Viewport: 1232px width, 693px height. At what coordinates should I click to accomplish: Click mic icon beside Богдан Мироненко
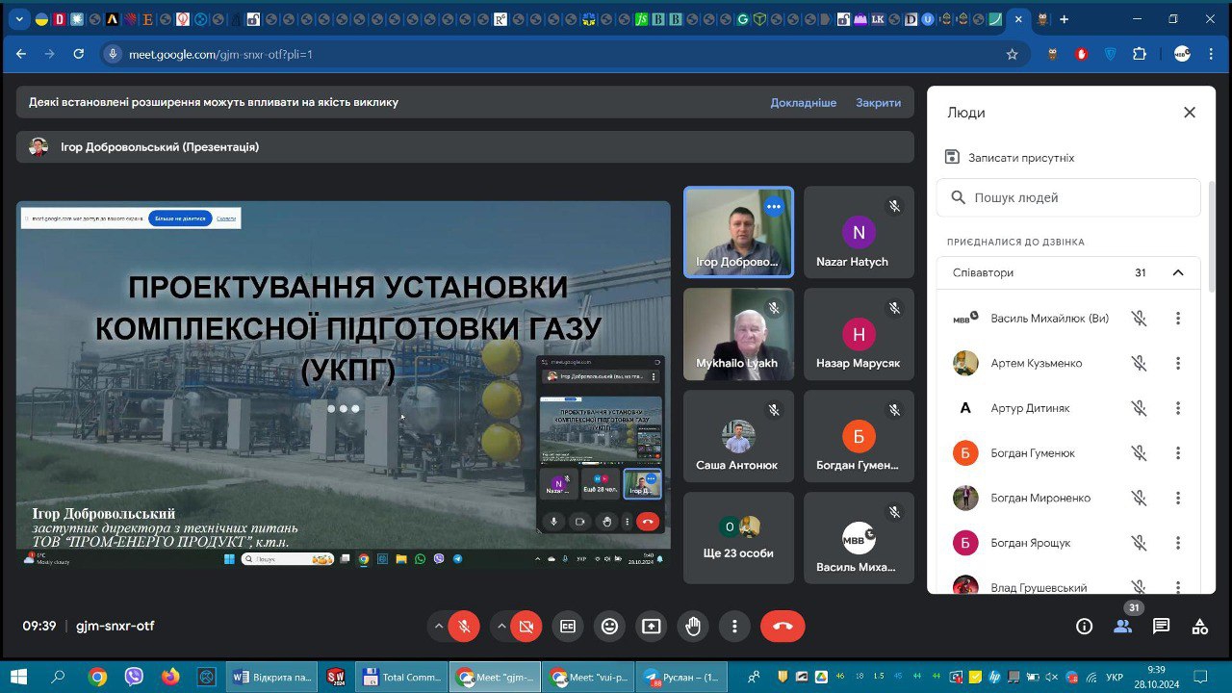tap(1140, 498)
